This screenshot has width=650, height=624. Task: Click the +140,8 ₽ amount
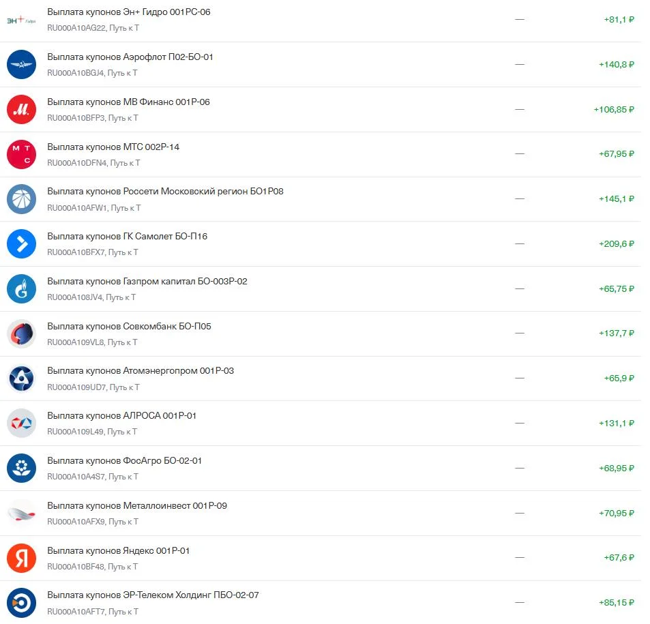pos(617,65)
